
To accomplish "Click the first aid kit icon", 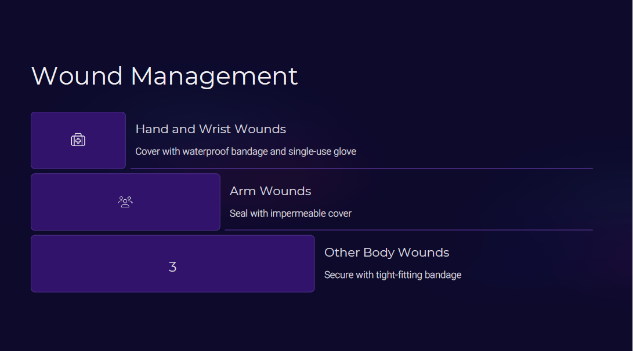I will click(x=78, y=140).
